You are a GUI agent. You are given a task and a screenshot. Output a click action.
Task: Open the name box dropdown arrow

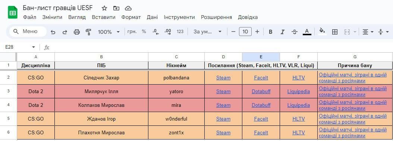click(x=34, y=47)
